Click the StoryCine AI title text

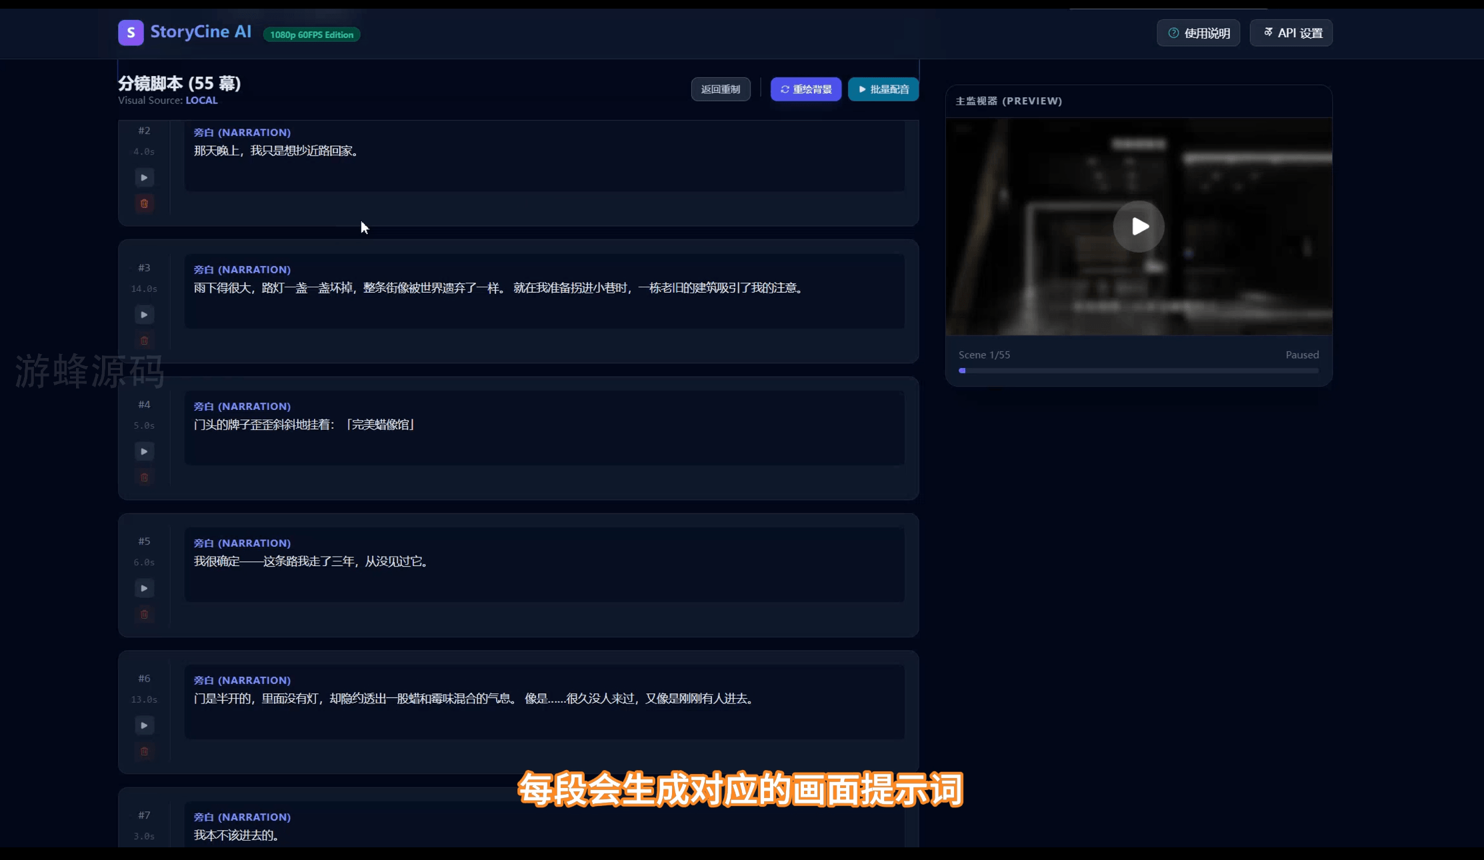pyautogui.click(x=201, y=32)
